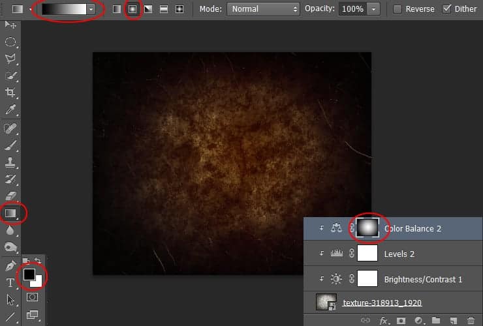Open the gradient picker dropdown arrow
483x326 pixels.
tap(91, 9)
